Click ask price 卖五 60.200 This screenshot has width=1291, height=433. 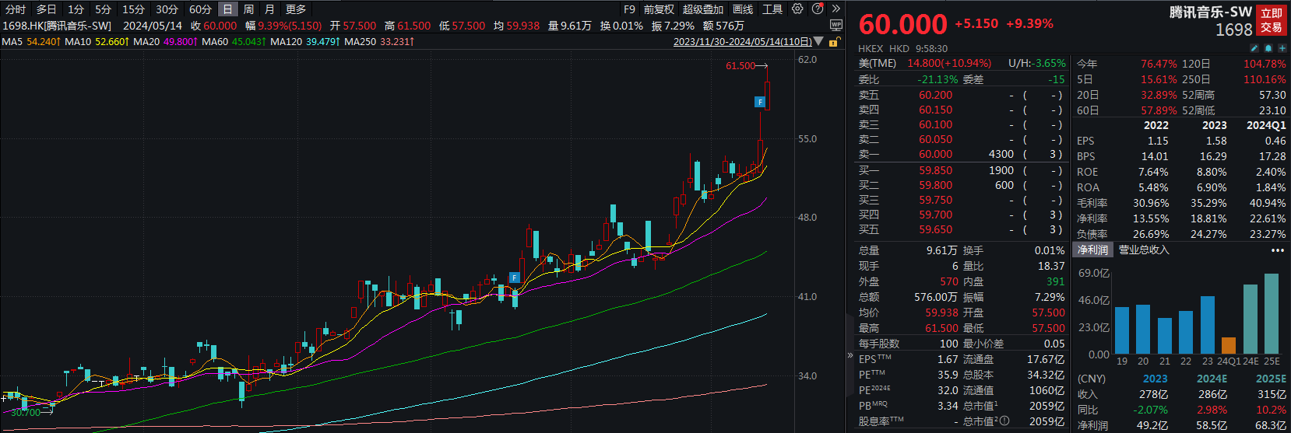coord(935,95)
